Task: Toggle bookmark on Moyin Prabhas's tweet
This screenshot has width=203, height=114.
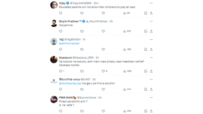Action: (x=146, y=31)
